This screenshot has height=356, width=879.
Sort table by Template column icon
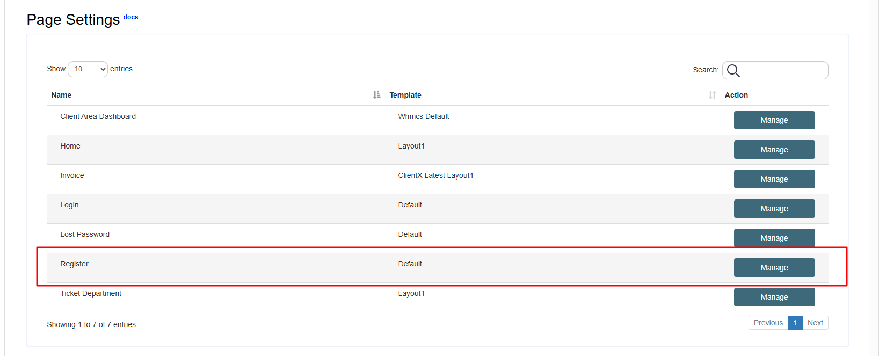click(712, 95)
